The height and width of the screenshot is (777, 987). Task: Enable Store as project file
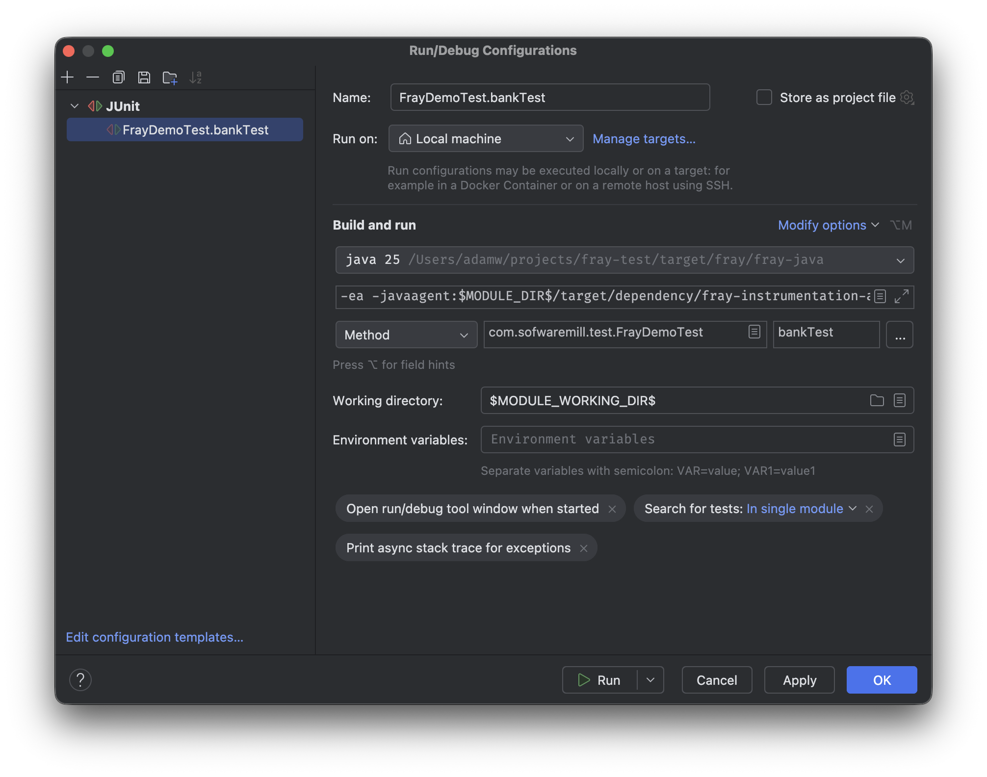[764, 97]
